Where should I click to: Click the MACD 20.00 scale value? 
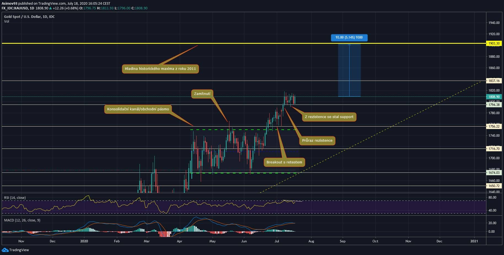point(492,223)
